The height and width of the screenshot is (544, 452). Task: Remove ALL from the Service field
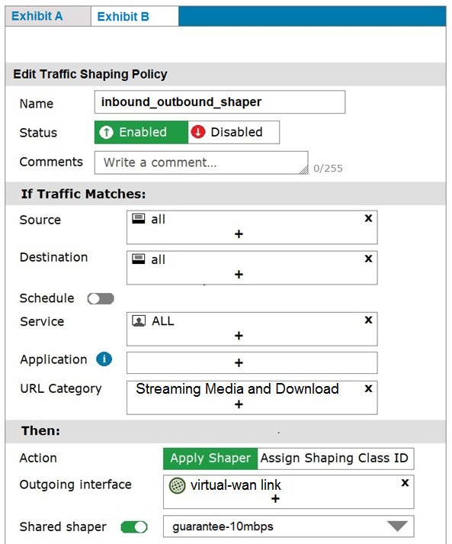(368, 320)
